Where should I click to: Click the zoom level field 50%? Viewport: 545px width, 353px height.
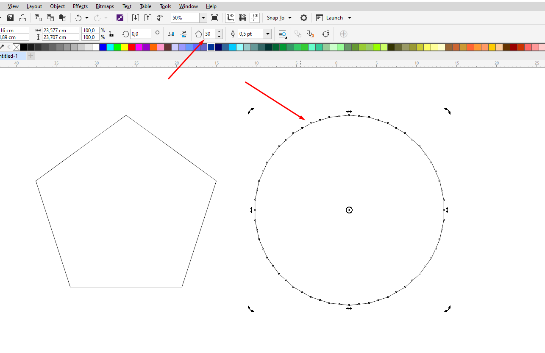coord(185,18)
